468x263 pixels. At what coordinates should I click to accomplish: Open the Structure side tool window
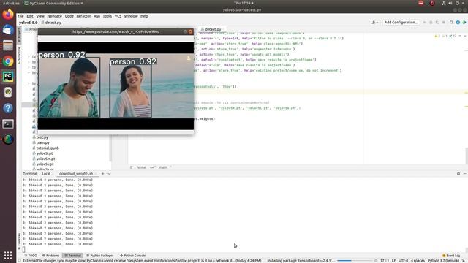pyautogui.click(x=19, y=56)
